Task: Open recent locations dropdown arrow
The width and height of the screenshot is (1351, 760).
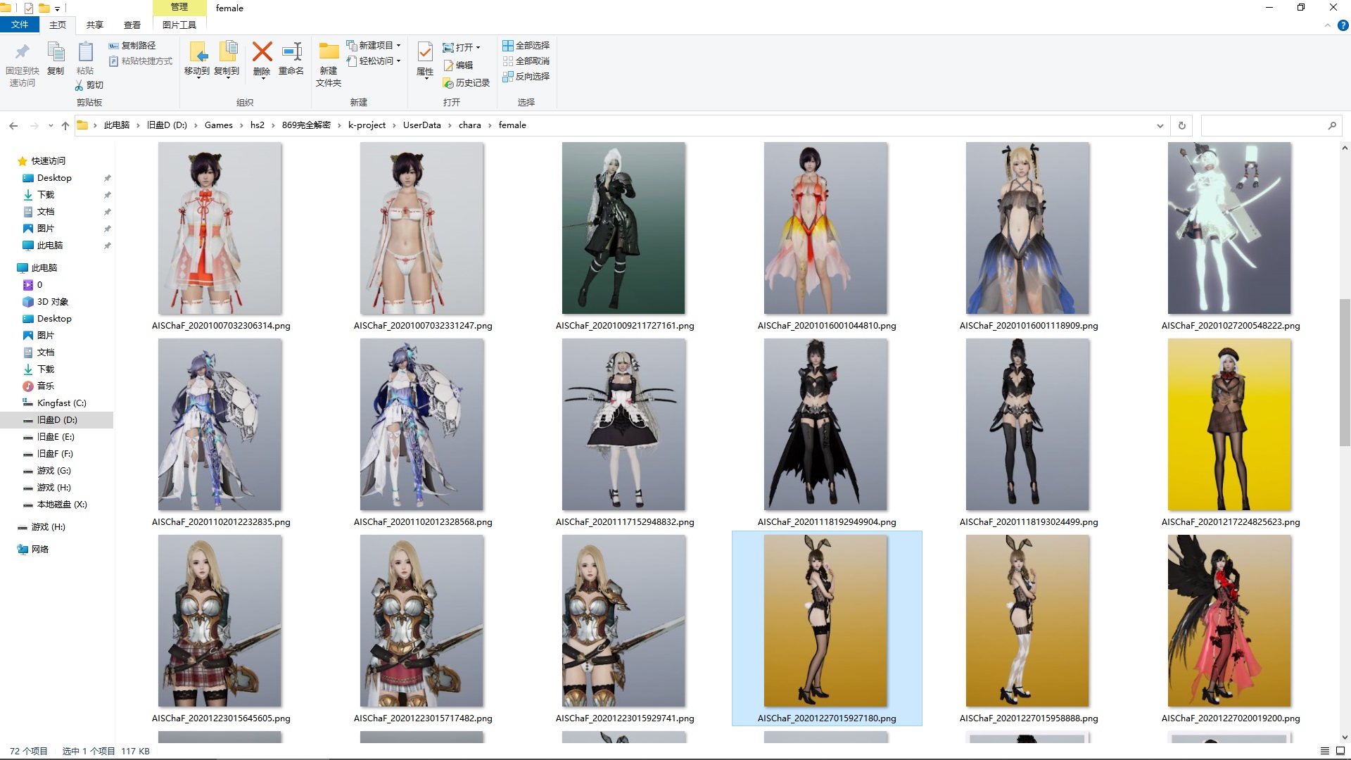Action: (x=51, y=125)
